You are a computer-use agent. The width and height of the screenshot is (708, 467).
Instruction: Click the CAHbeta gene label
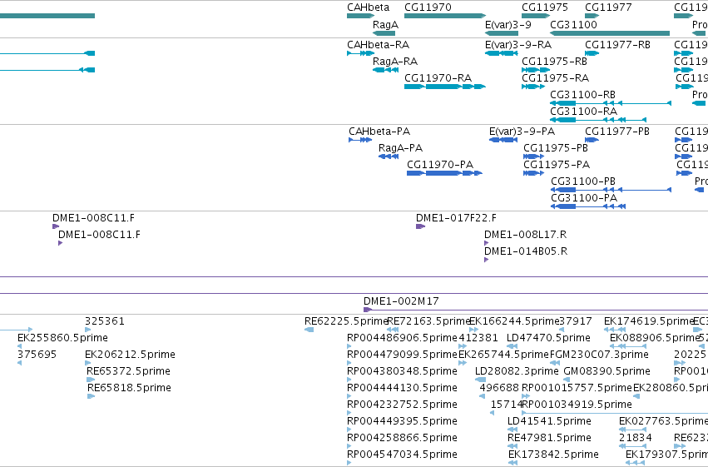pyautogui.click(x=368, y=7)
